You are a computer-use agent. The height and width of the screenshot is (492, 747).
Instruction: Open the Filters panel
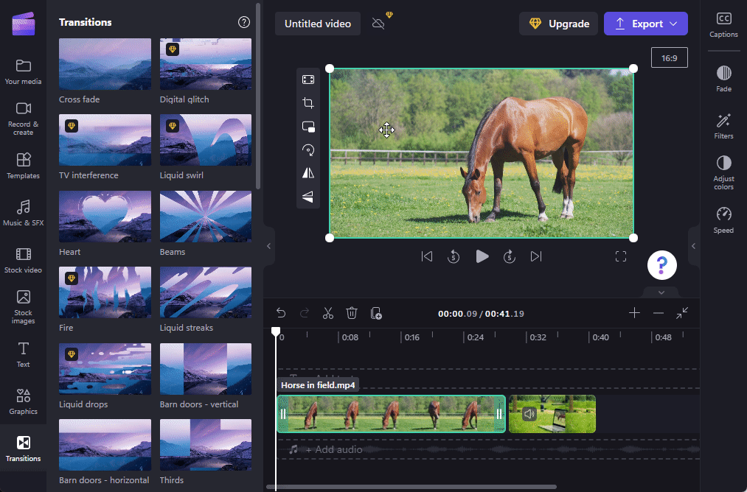click(723, 125)
